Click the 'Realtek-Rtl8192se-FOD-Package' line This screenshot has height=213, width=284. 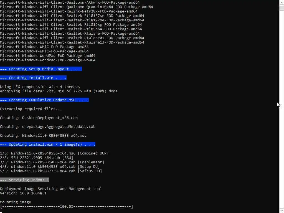click(72, 20)
